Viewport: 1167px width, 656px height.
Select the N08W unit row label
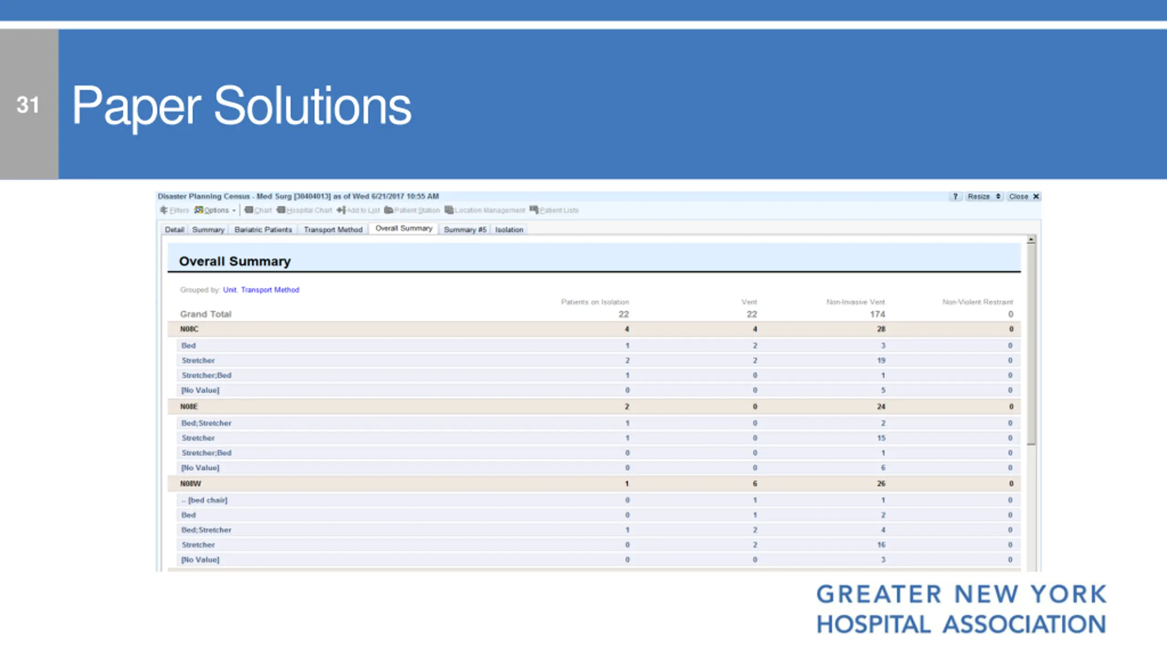coord(191,483)
